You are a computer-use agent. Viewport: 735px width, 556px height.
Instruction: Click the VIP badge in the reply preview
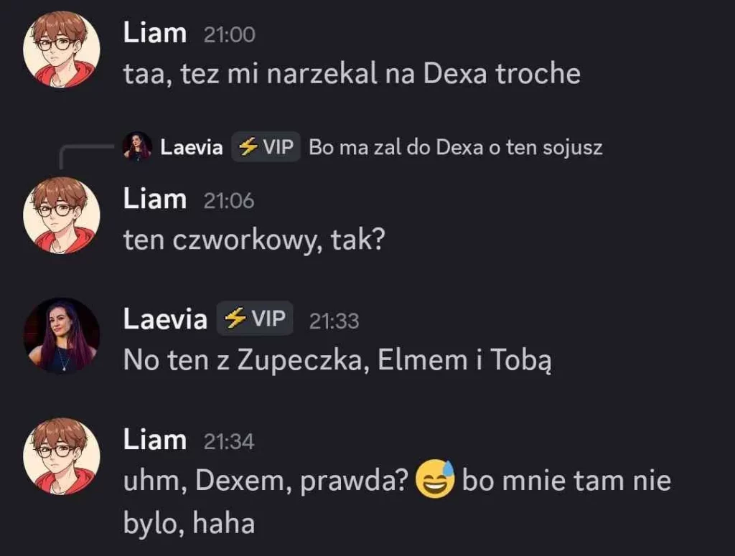point(265,147)
